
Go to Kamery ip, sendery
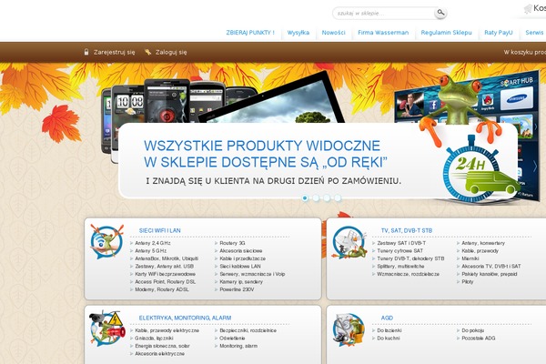tap(241, 282)
